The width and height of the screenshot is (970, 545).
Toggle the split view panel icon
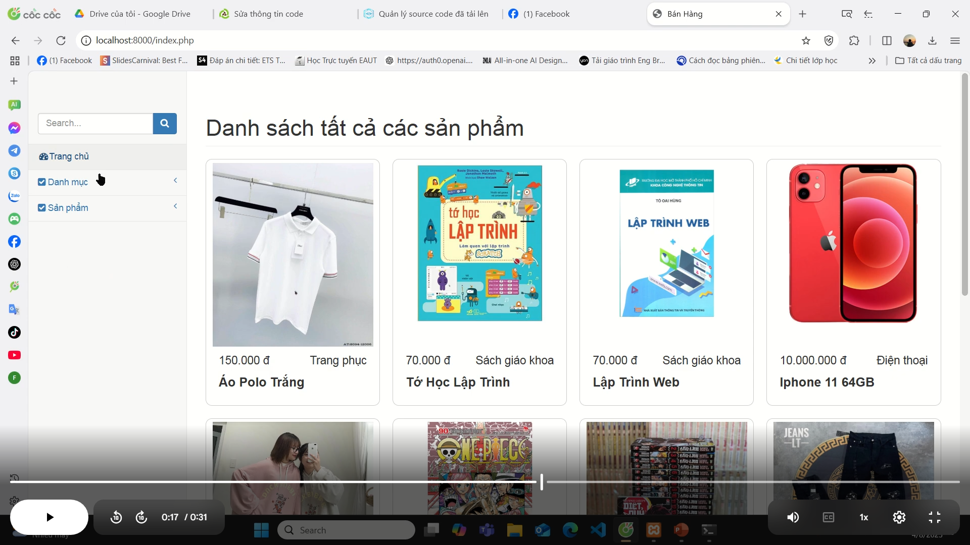[887, 40]
